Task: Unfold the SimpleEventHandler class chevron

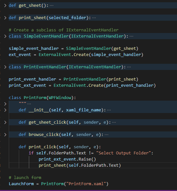Action: point(5,36)
